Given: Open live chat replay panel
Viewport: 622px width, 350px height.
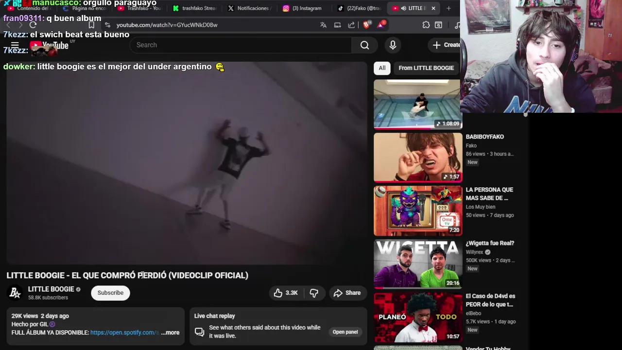Looking at the screenshot, I should click(x=345, y=332).
